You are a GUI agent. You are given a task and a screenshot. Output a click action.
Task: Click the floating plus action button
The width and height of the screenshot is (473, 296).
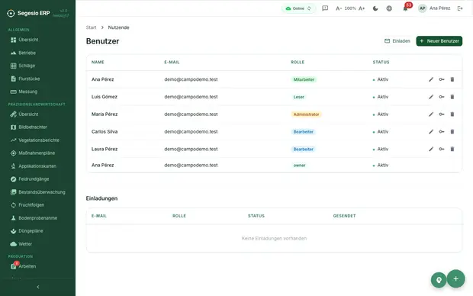[x=455, y=278]
